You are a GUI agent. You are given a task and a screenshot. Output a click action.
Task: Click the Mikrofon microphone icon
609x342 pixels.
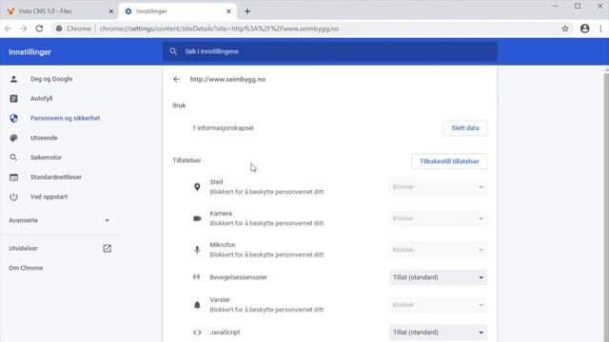(197, 250)
